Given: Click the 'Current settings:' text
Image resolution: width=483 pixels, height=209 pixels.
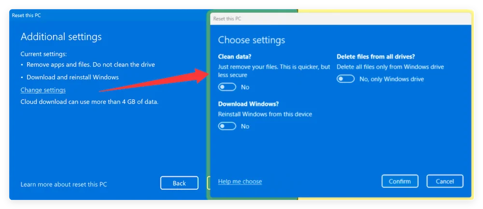Looking at the screenshot, I should [44, 54].
